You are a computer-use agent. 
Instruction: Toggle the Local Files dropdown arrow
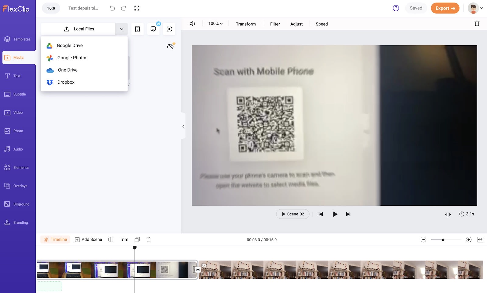pyautogui.click(x=121, y=29)
